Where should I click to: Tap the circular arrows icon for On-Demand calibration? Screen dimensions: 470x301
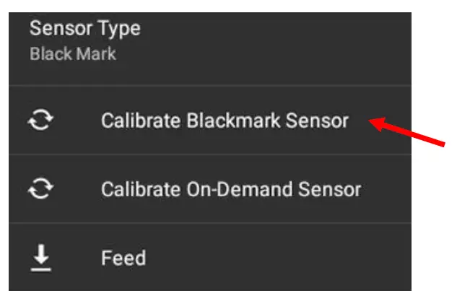click(x=41, y=190)
